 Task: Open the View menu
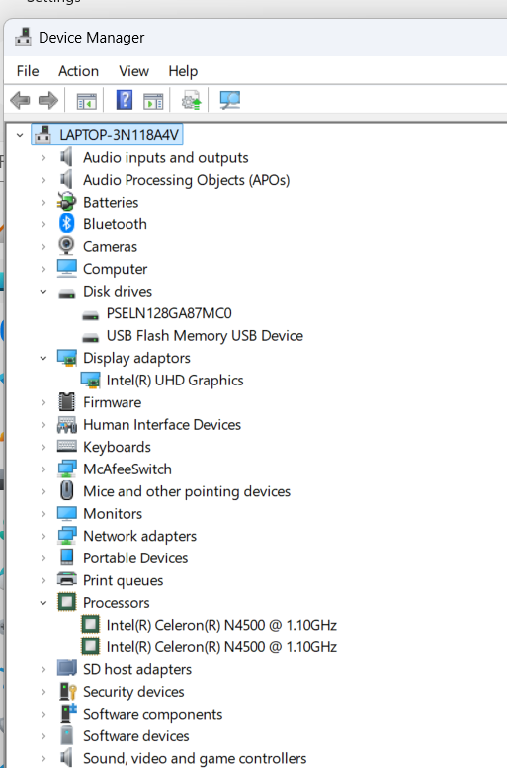(133, 71)
